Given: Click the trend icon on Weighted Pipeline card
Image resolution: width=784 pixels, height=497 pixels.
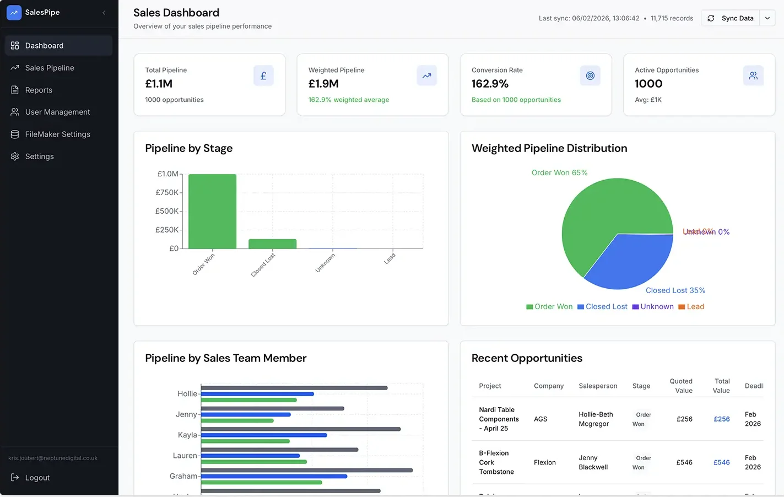Looking at the screenshot, I should [427, 76].
